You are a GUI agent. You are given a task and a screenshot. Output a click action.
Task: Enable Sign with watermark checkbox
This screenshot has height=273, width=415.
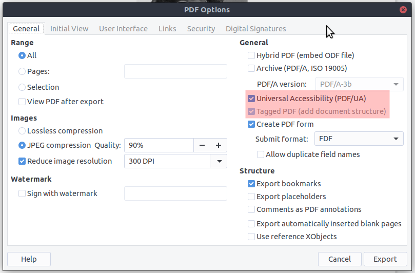22,193
